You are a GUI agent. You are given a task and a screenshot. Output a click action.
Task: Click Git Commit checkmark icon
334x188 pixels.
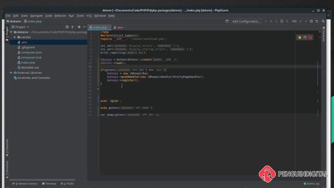click(306, 21)
